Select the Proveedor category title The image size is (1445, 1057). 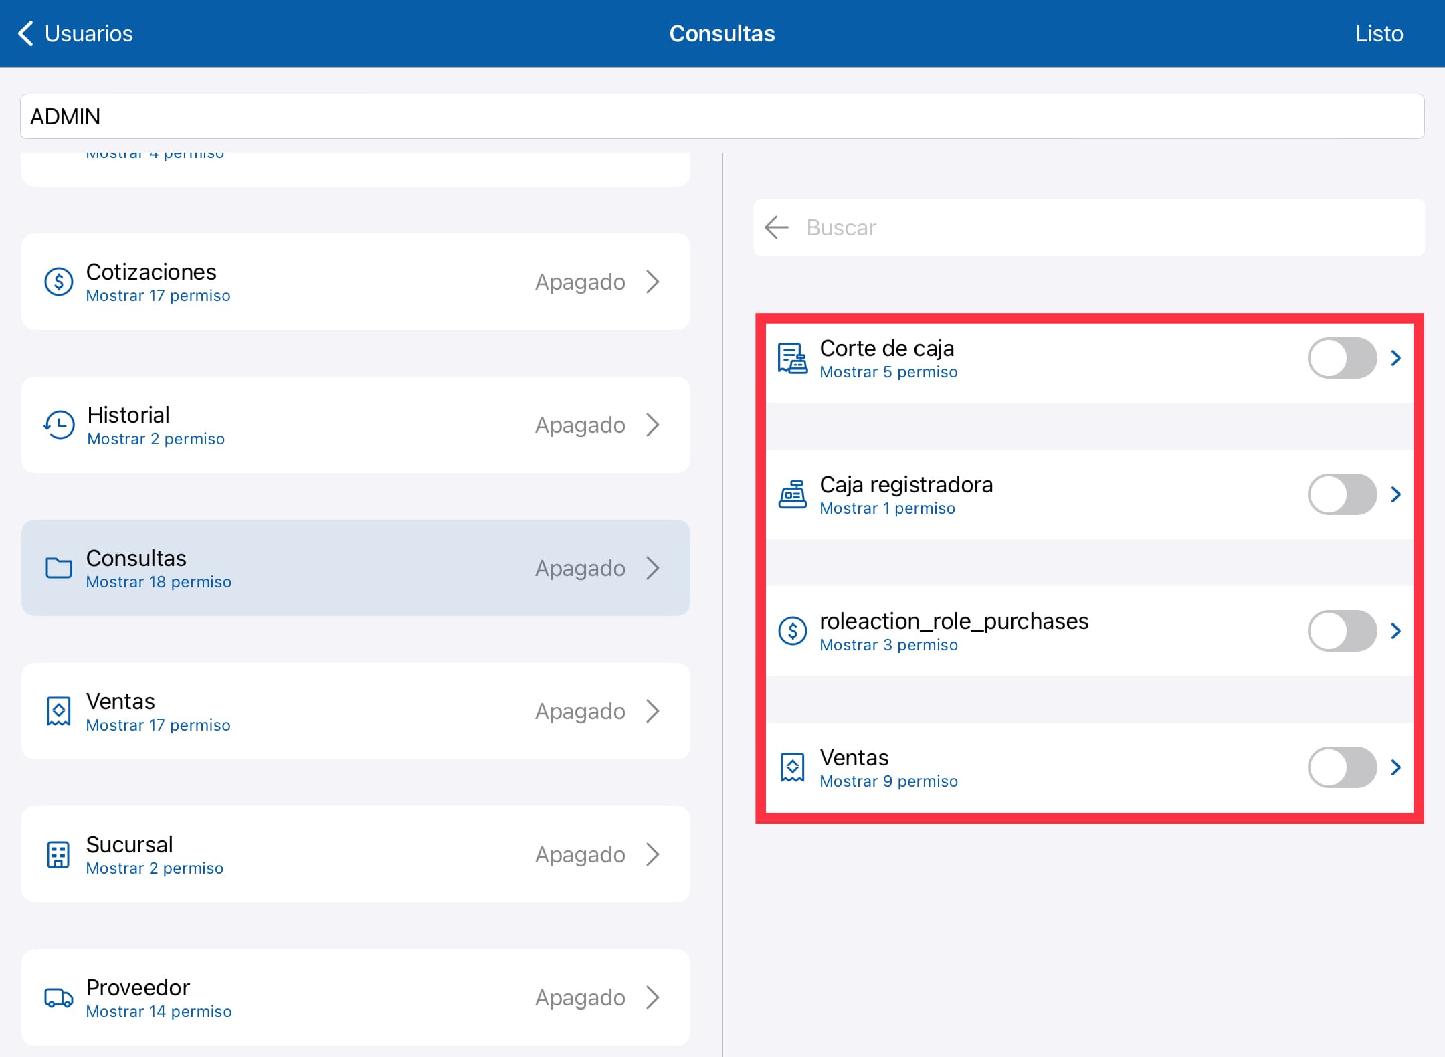(138, 987)
